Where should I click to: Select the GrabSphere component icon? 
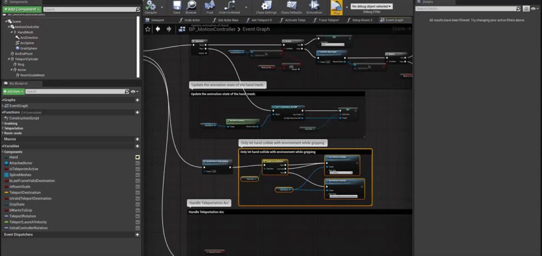click(17, 48)
